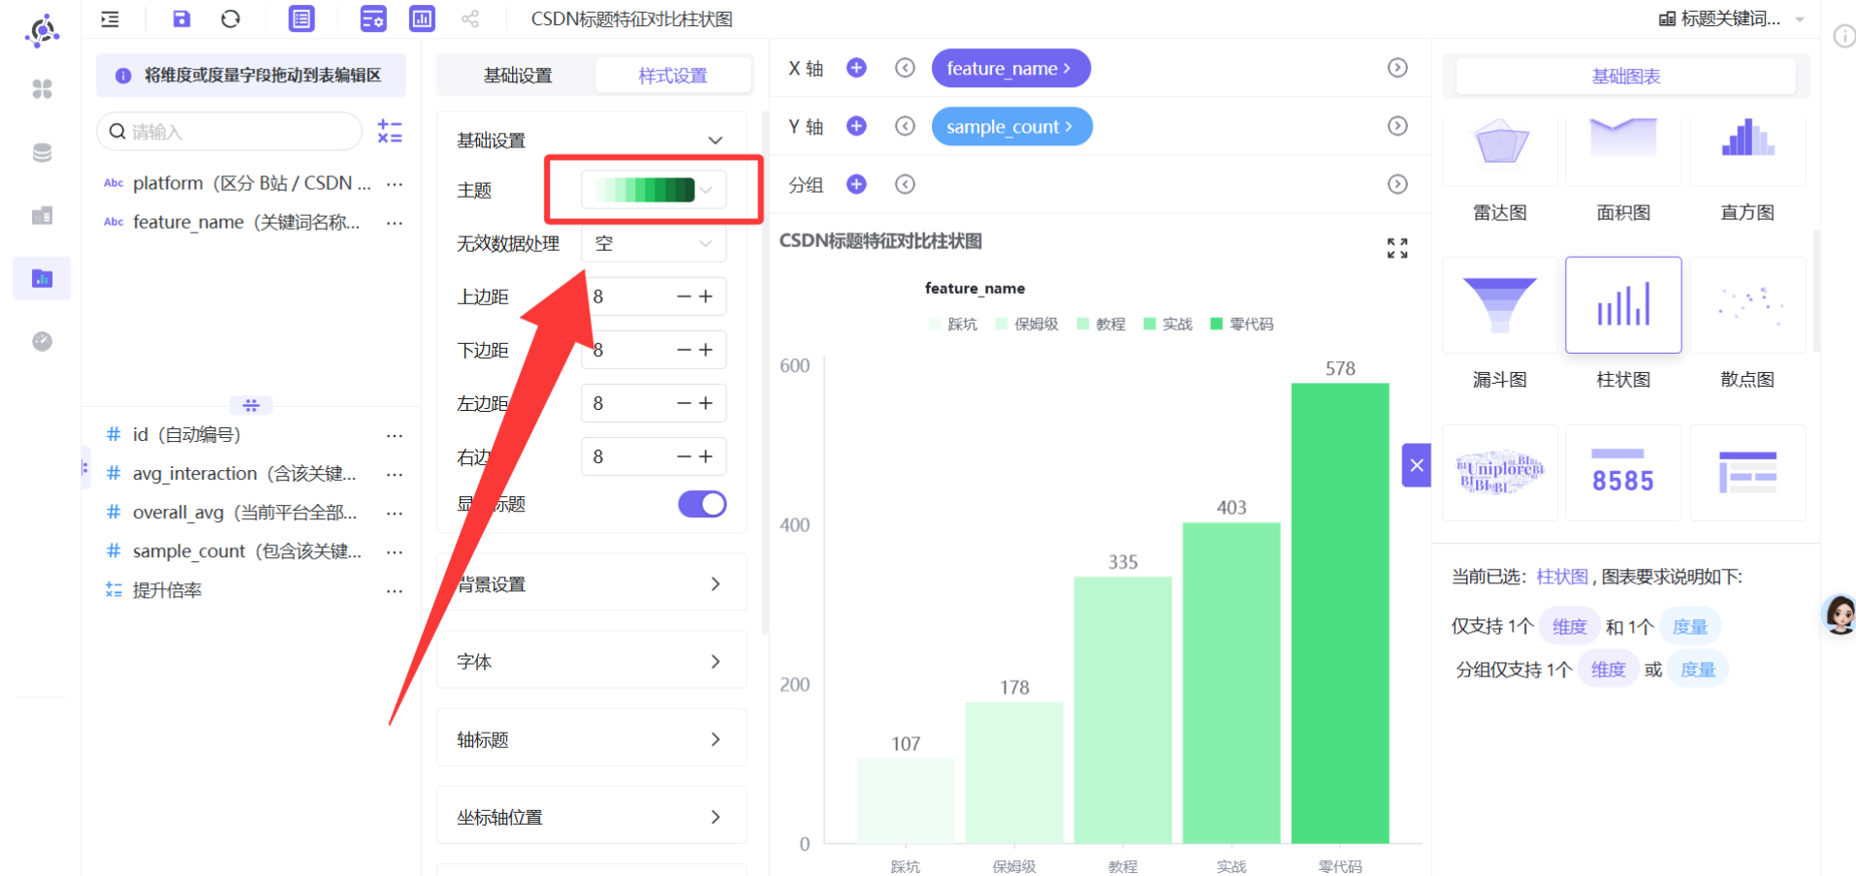Increase the 上边距 value

[706, 297]
